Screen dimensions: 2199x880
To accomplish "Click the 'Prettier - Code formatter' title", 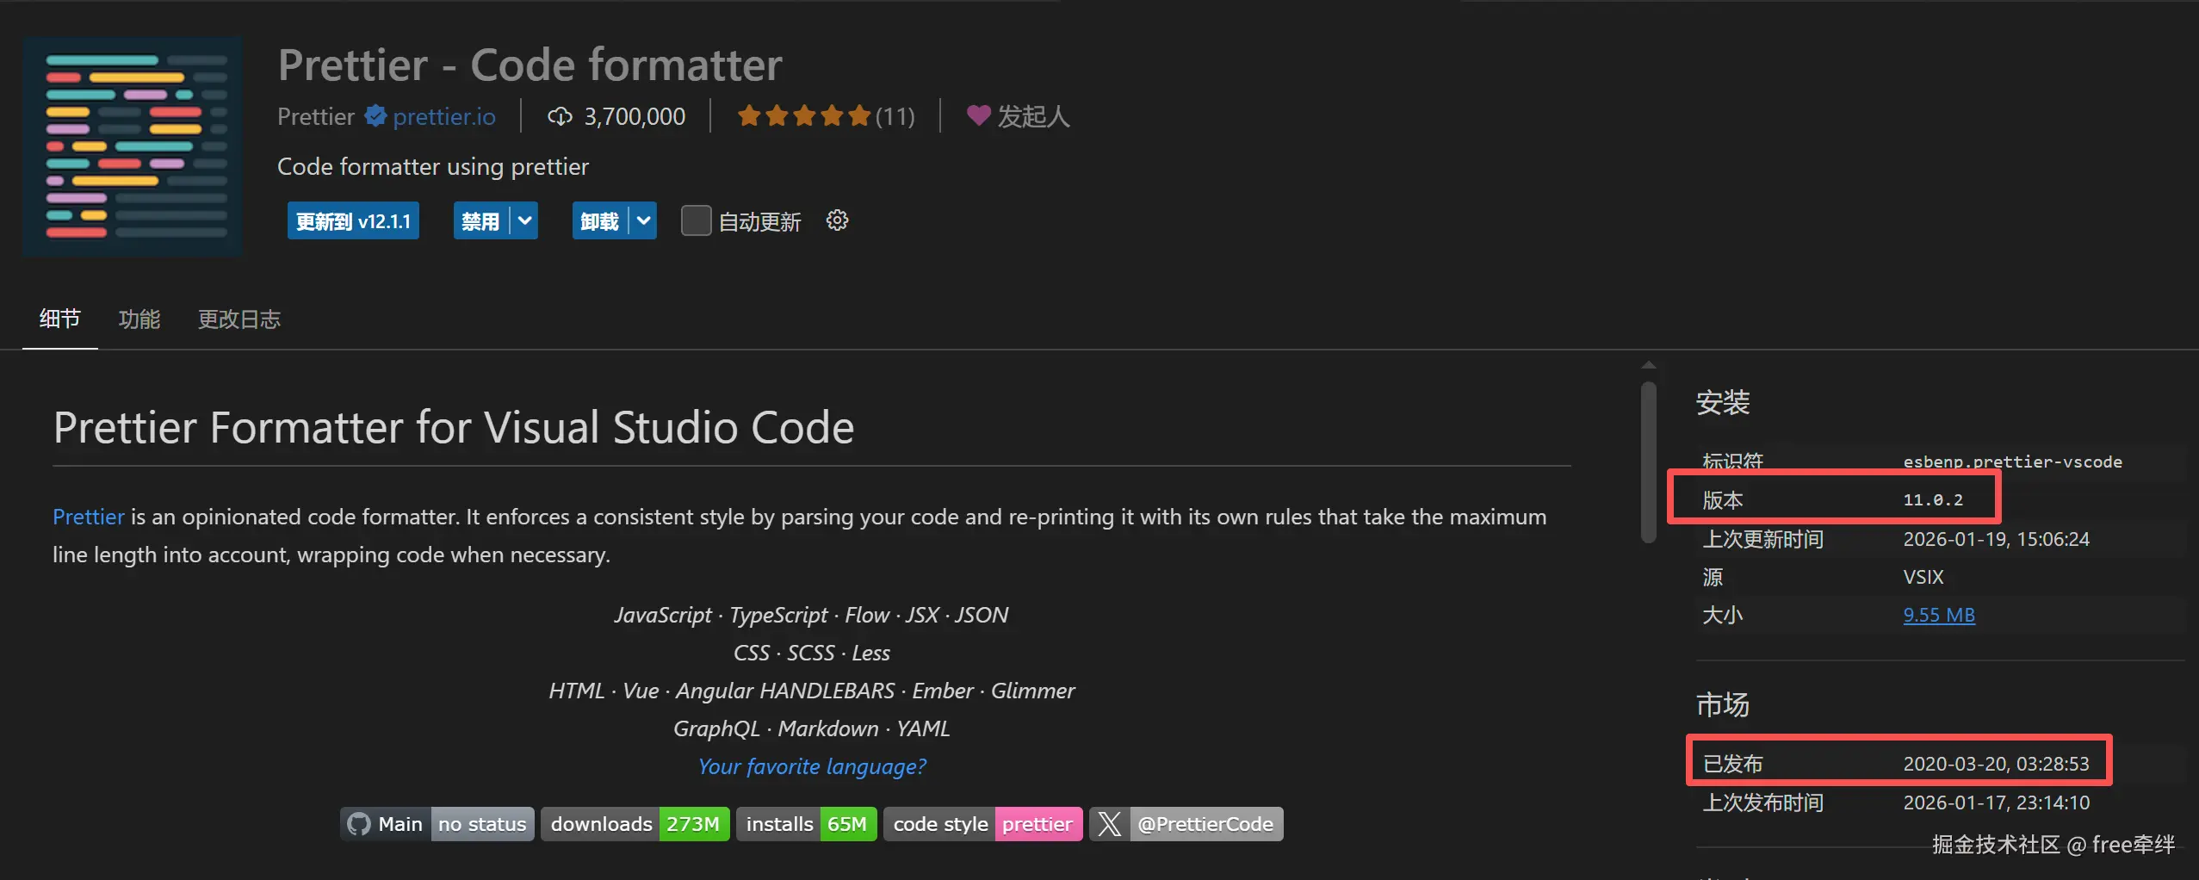I will coord(530,65).
